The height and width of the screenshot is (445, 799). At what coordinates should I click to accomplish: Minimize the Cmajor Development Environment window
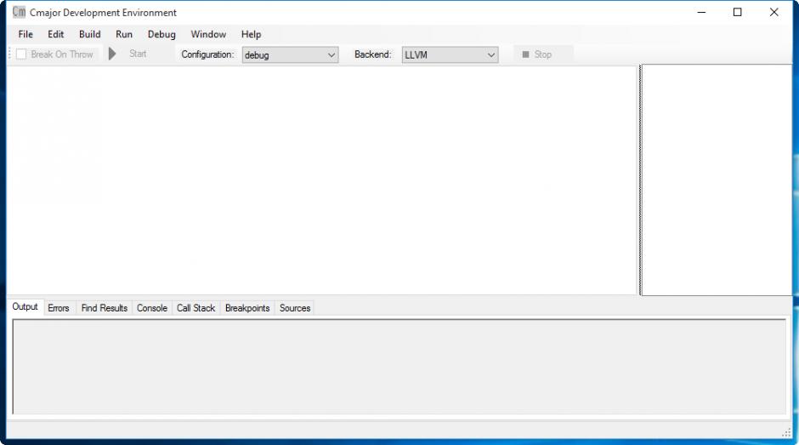[701, 12]
